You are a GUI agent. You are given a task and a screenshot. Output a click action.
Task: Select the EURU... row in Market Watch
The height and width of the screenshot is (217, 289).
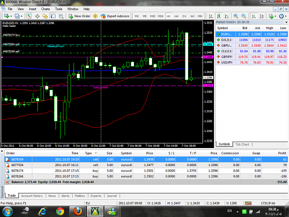(x=252, y=34)
